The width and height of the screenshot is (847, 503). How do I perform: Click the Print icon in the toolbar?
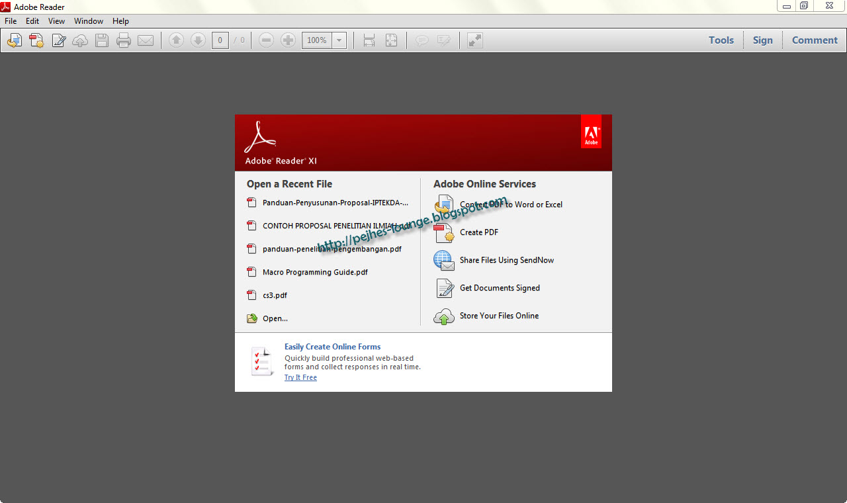point(124,40)
